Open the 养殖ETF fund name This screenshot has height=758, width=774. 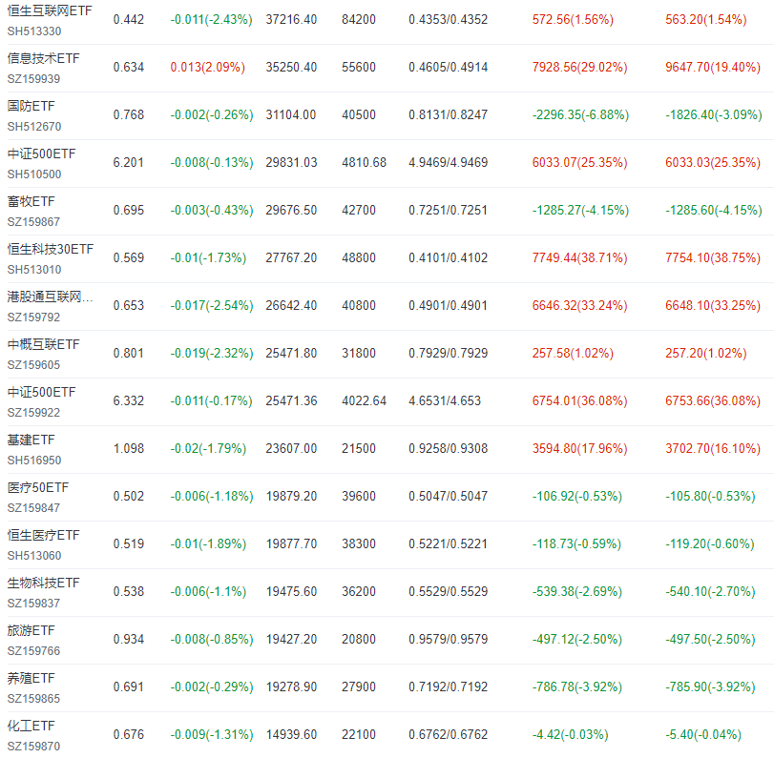(31, 678)
